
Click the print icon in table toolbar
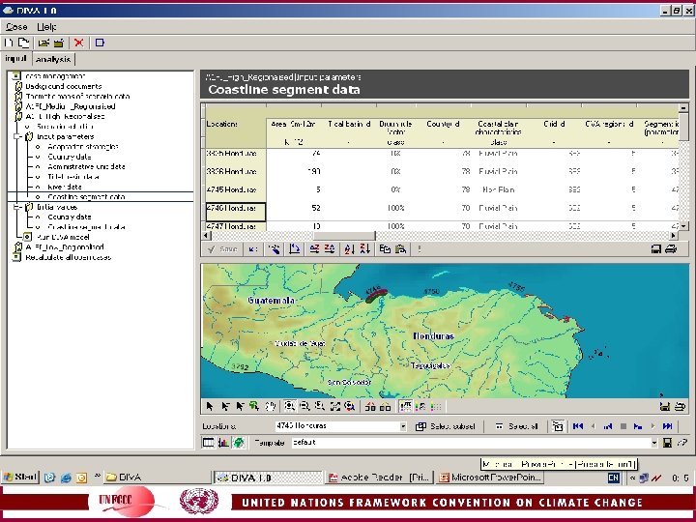pyautogui.click(x=671, y=248)
